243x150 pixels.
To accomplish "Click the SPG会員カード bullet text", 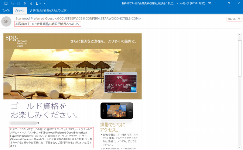I will 120,140.
